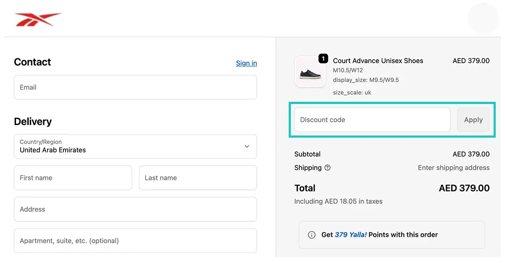The width and height of the screenshot is (505, 263).
Task: Click the Enter shipping address text
Action: 454,167
